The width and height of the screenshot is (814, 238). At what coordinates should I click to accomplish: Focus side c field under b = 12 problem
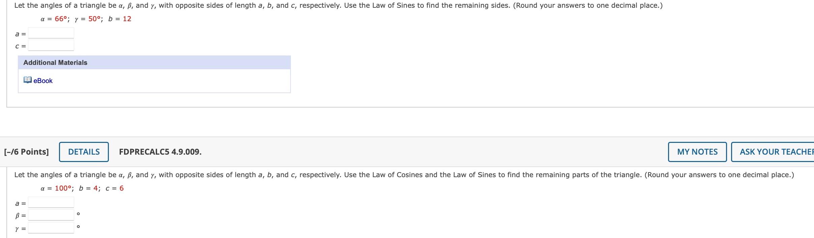coord(51,45)
